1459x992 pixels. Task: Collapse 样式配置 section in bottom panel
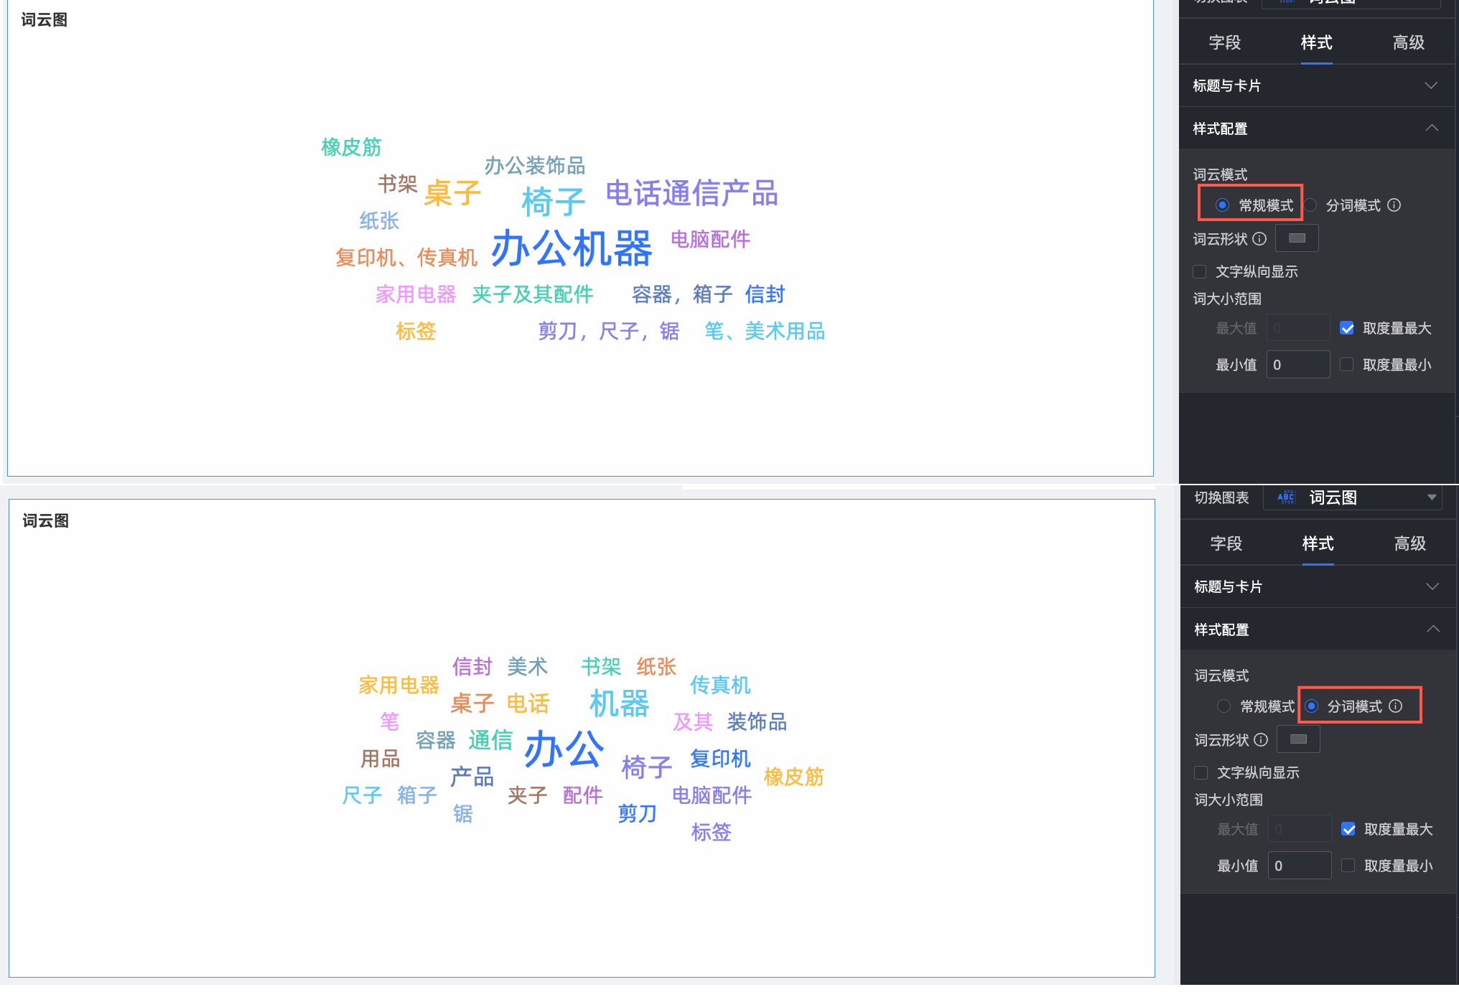(1432, 630)
